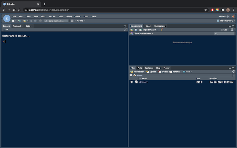The width and height of the screenshot is (237, 148).
Task: Focus the Go to file/function field
Action: (x=56, y=21)
